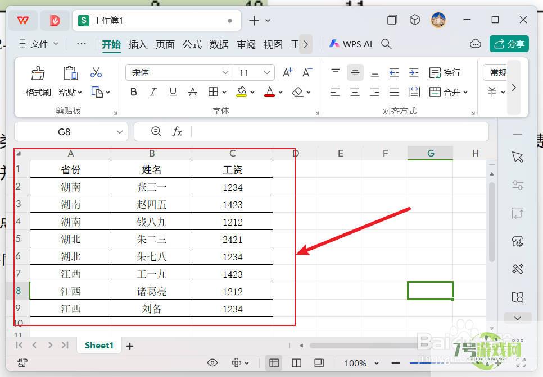Click the justify alignment icon

tap(394, 92)
